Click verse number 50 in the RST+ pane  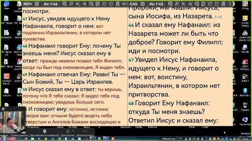25,90
